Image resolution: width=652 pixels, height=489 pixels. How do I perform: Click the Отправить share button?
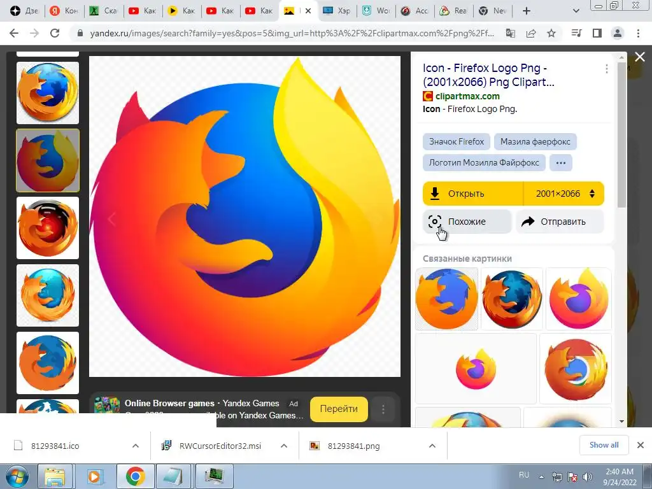pos(560,222)
